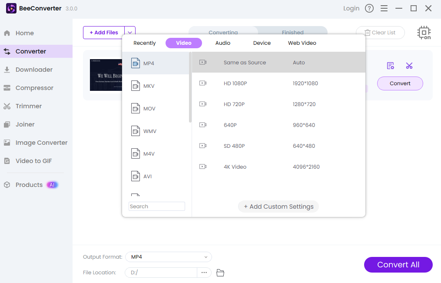Viewport: 441px width, 283px height.
Task: Toggle the hardware acceleration chip icon
Action: pyautogui.click(x=424, y=33)
